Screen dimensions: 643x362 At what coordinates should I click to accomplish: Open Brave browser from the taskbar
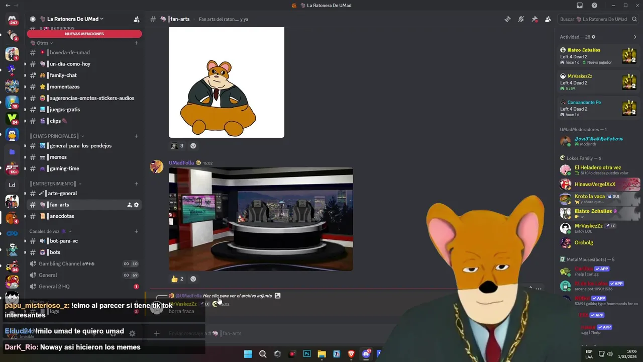coord(351,354)
